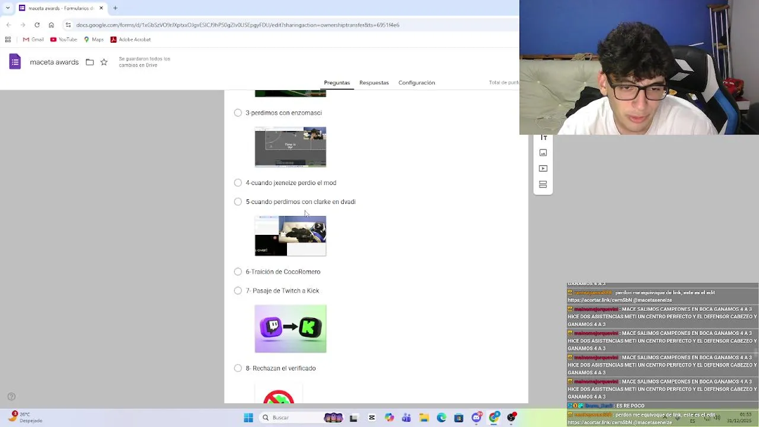The image size is (759, 427).
Task: Switch to the Preguntas tab
Action: pyautogui.click(x=337, y=82)
